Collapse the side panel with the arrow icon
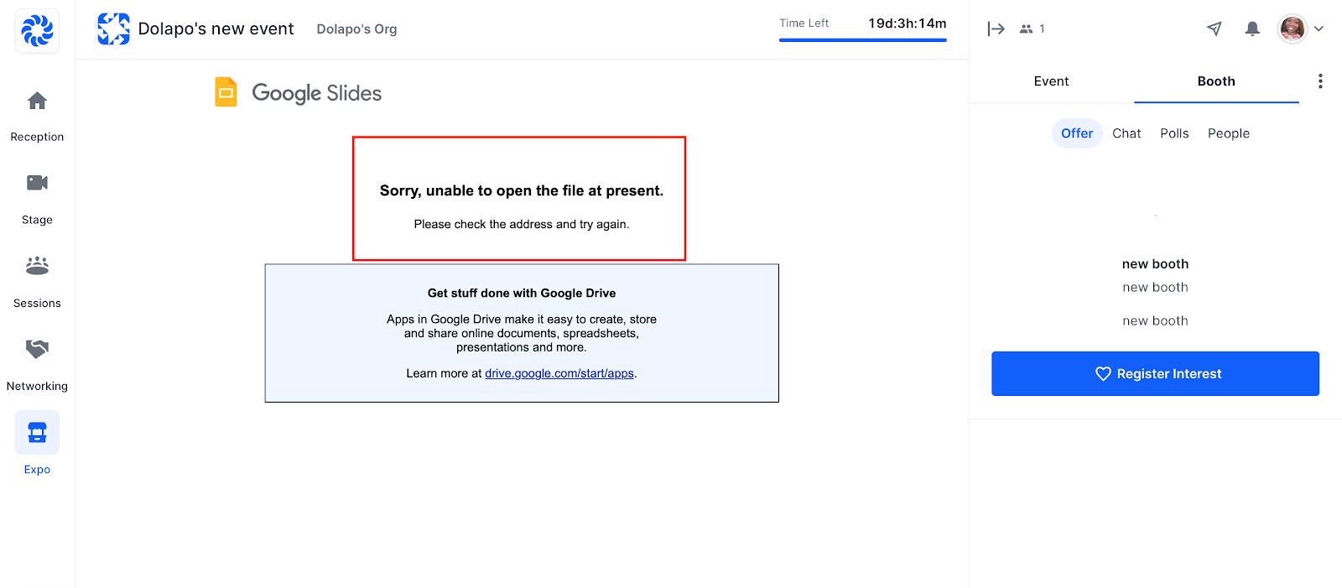 (x=996, y=29)
